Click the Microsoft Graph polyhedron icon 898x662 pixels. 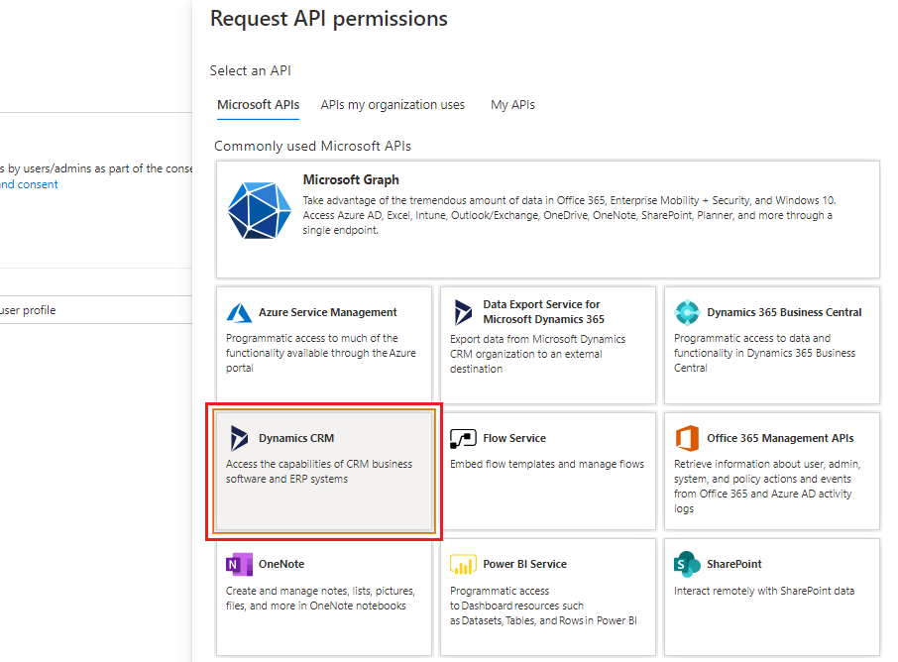point(260,210)
